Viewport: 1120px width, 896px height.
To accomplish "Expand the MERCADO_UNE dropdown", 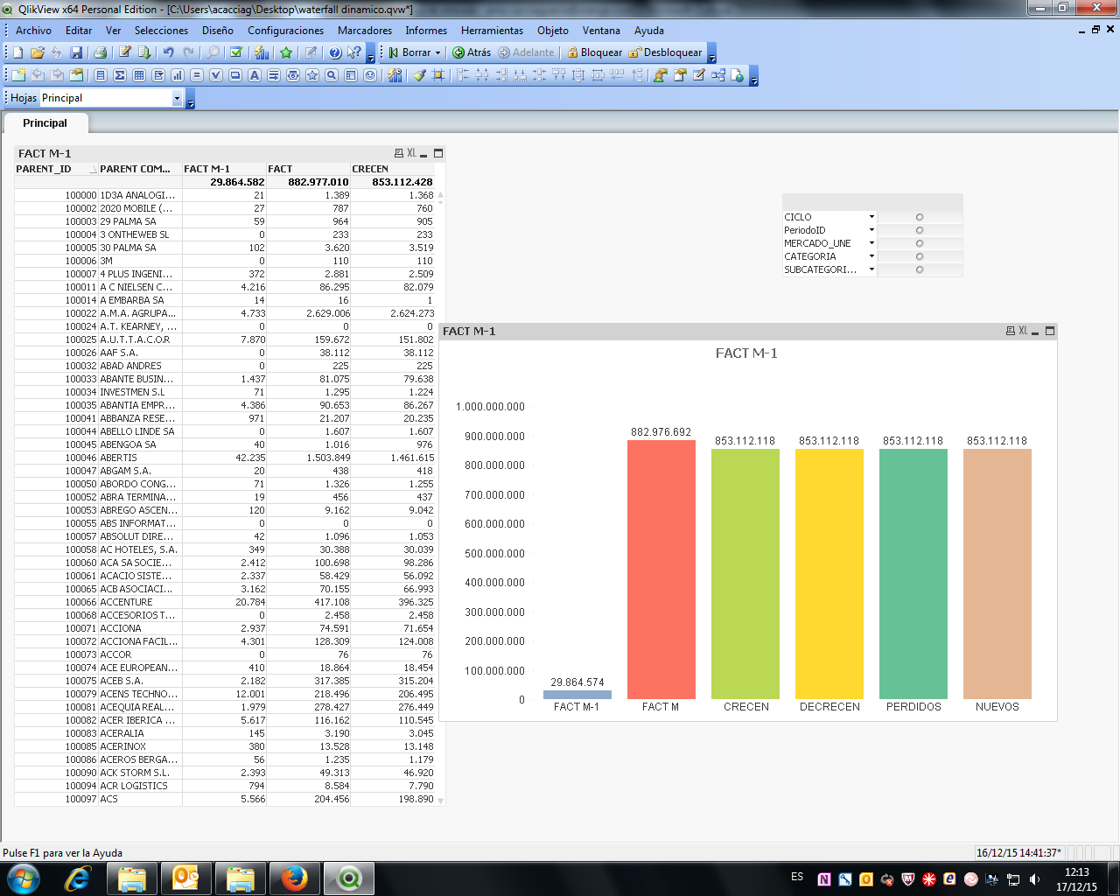I will point(871,243).
